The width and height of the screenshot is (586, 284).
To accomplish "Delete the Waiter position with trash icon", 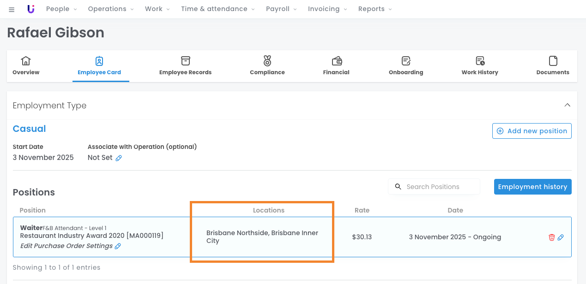I will pyautogui.click(x=551, y=237).
